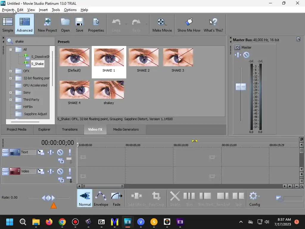The width and height of the screenshot is (305, 229).
Task: Select the S_Shake effect in tree
Action: point(38,64)
